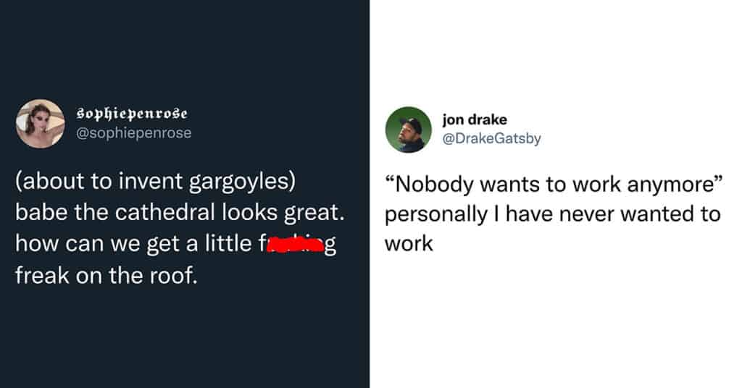Click "personally I have never wanted to" line
Image resolution: width=742 pixels, height=388 pixels.
pyautogui.click(x=552, y=215)
